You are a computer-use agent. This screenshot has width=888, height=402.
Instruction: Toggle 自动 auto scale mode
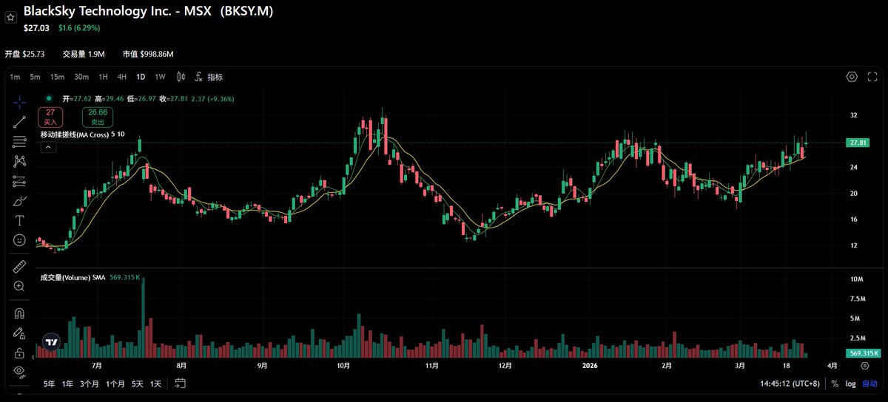click(x=870, y=384)
